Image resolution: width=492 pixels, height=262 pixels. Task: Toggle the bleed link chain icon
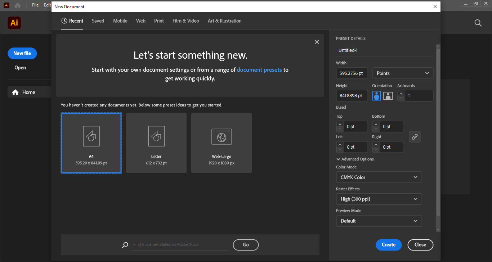pyautogui.click(x=415, y=137)
